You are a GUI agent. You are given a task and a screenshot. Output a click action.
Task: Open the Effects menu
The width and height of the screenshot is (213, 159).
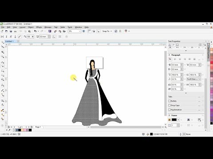[x=39, y=27]
